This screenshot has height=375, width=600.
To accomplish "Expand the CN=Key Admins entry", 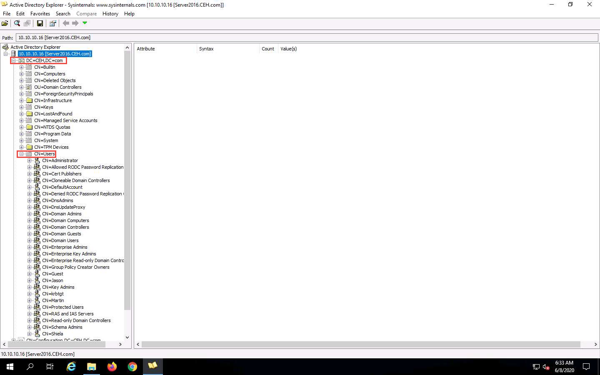I will tap(29, 287).
